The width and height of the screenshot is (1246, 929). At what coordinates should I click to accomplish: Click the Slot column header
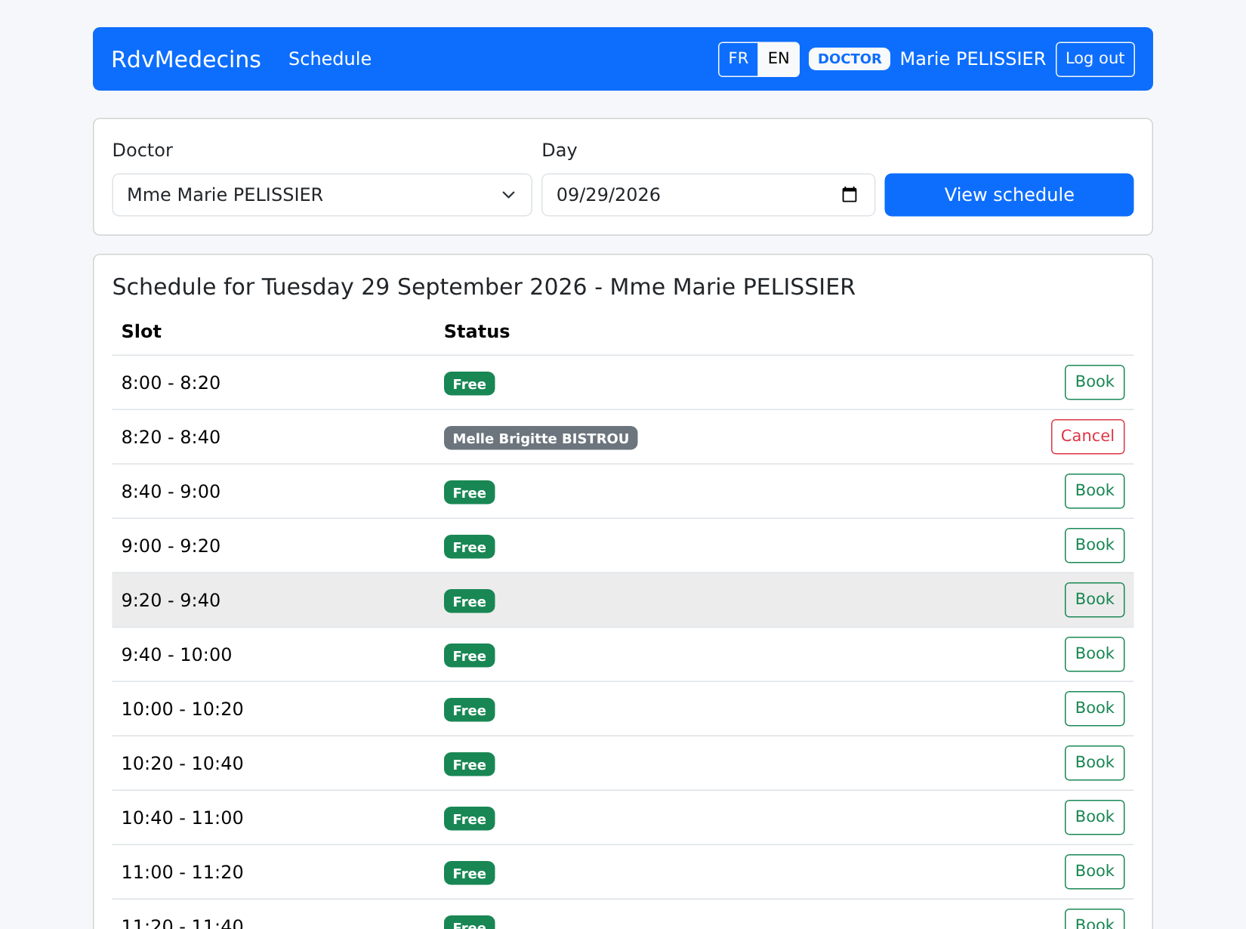click(x=141, y=332)
